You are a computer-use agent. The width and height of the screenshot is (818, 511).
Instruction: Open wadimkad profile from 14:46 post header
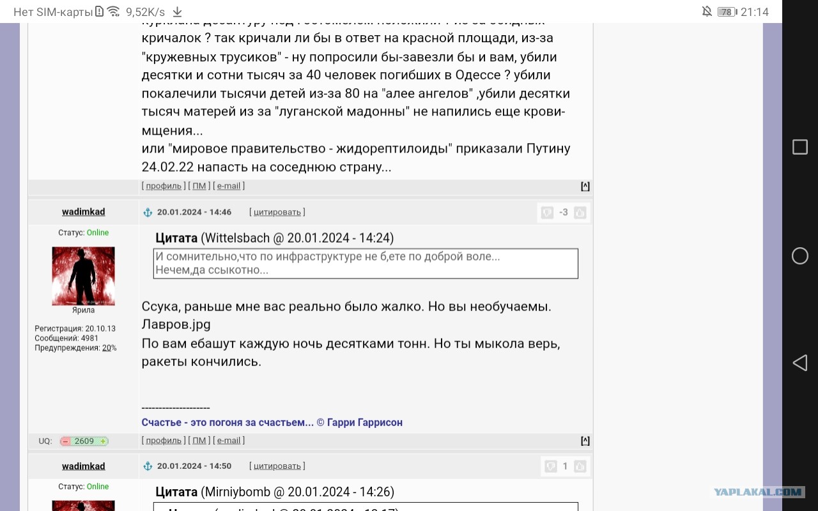84,212
